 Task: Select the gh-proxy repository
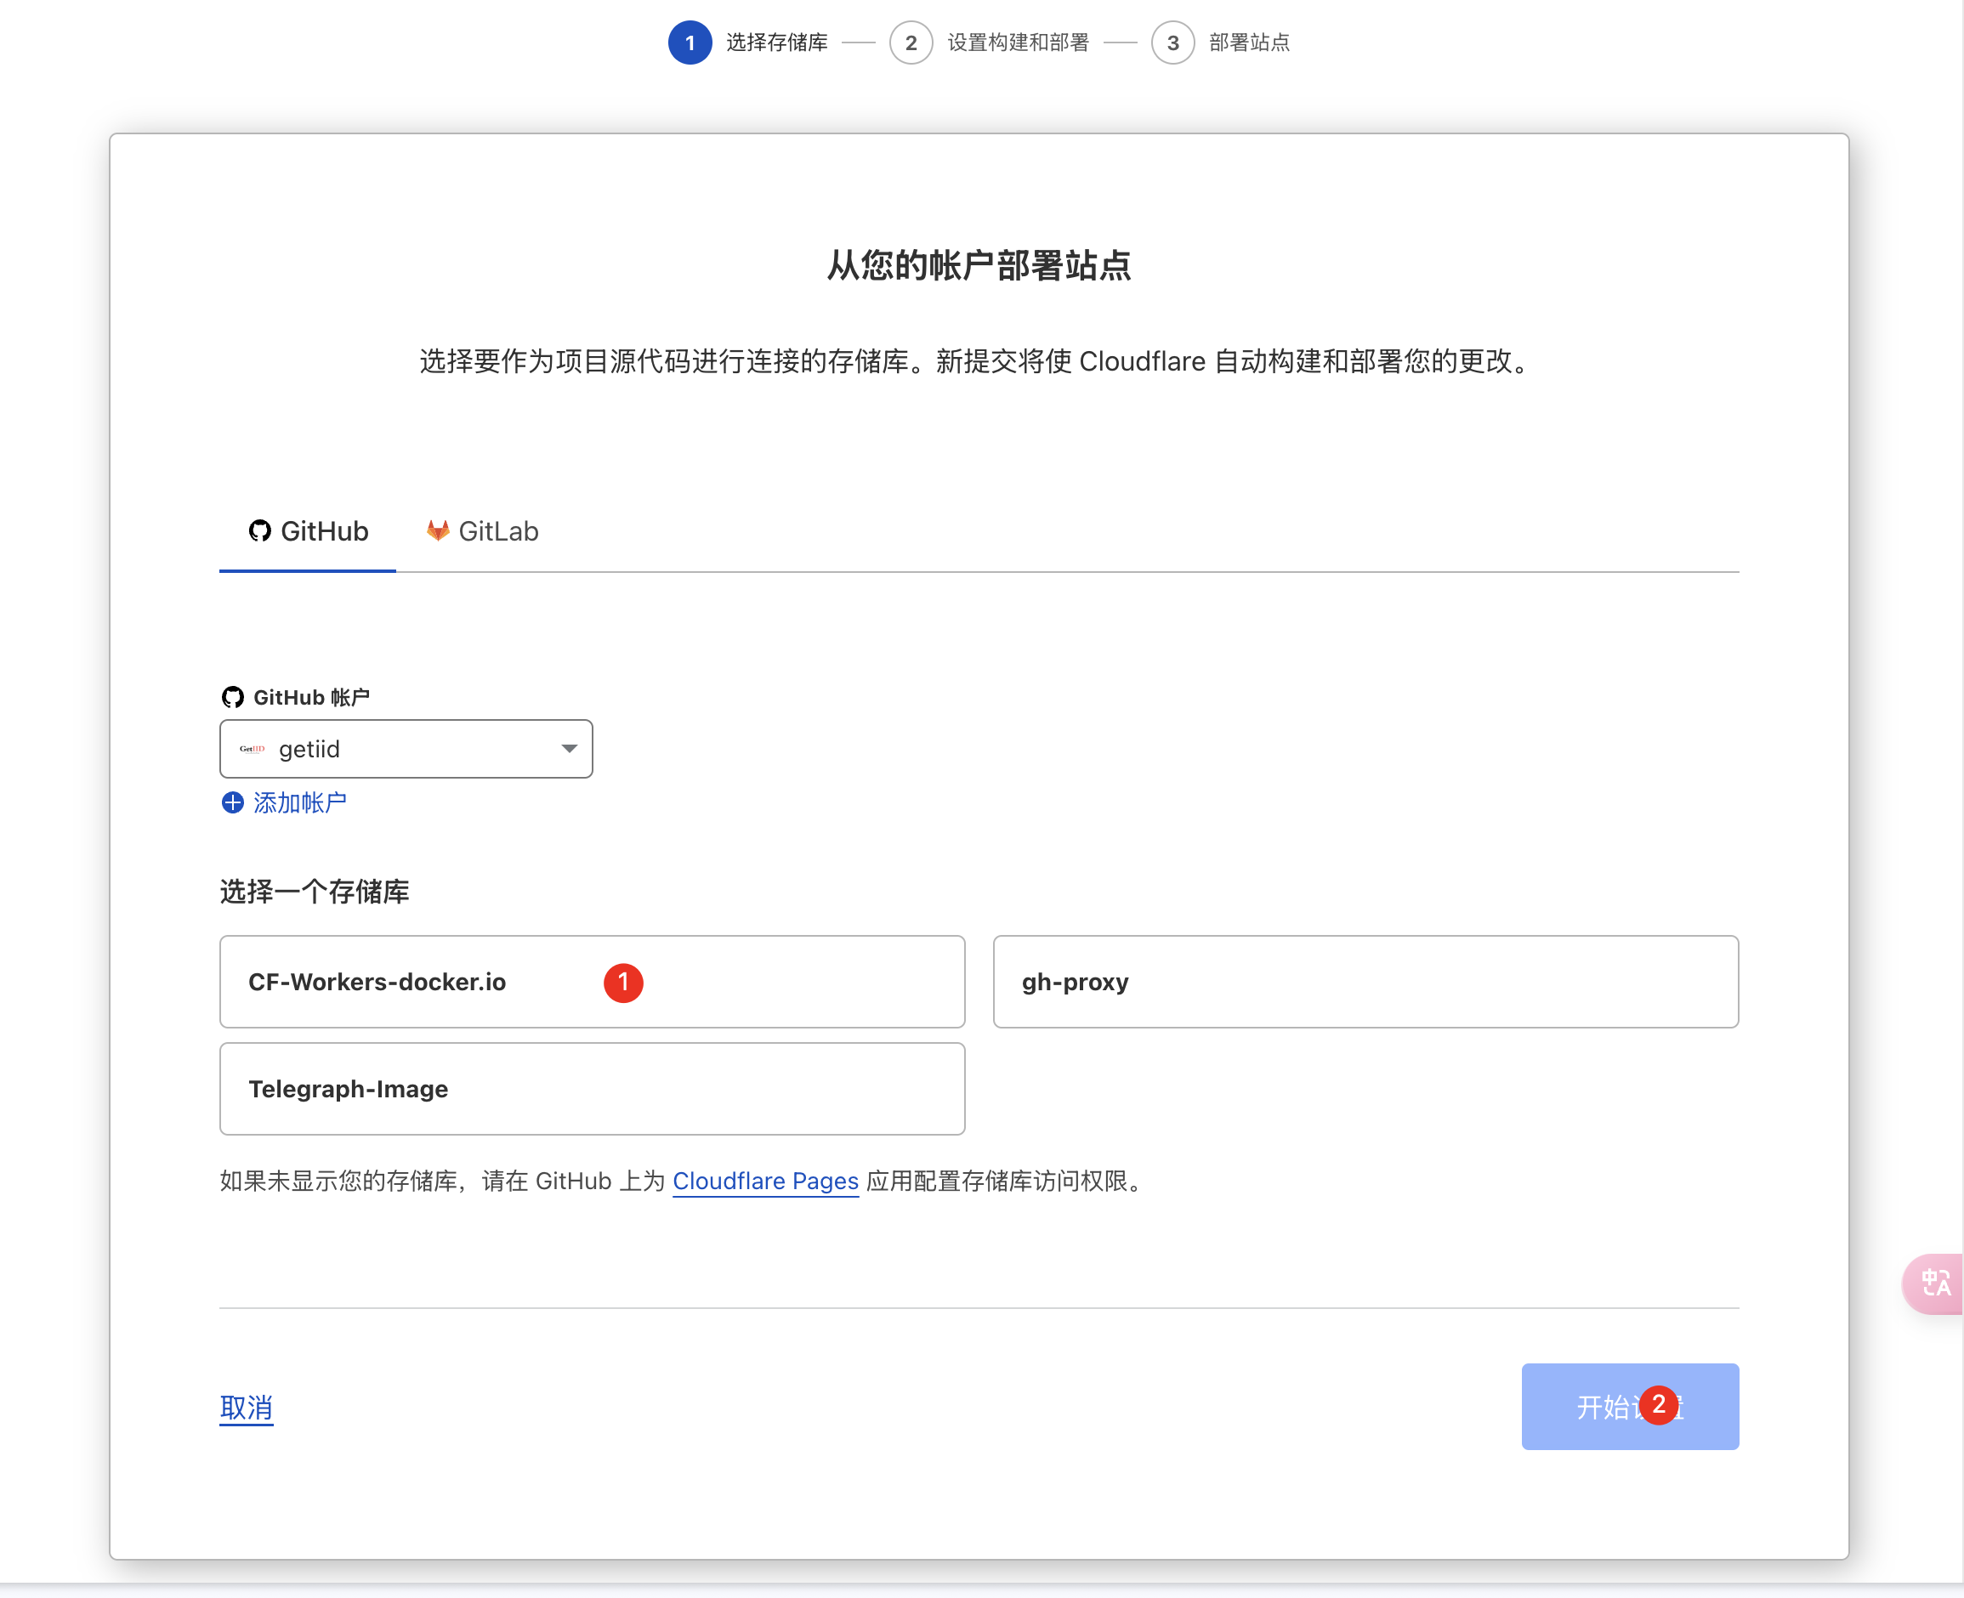[1365, 981]
